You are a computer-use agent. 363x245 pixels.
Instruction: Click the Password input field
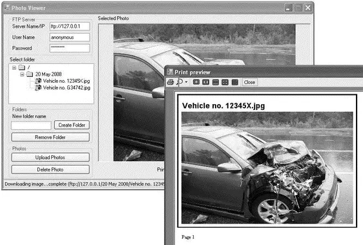point(70,48)
